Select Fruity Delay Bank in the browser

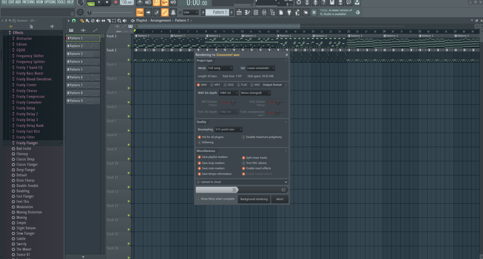point(30,126)
